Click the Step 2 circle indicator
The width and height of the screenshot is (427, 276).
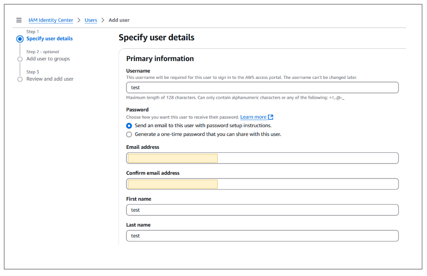pos(20,59)
